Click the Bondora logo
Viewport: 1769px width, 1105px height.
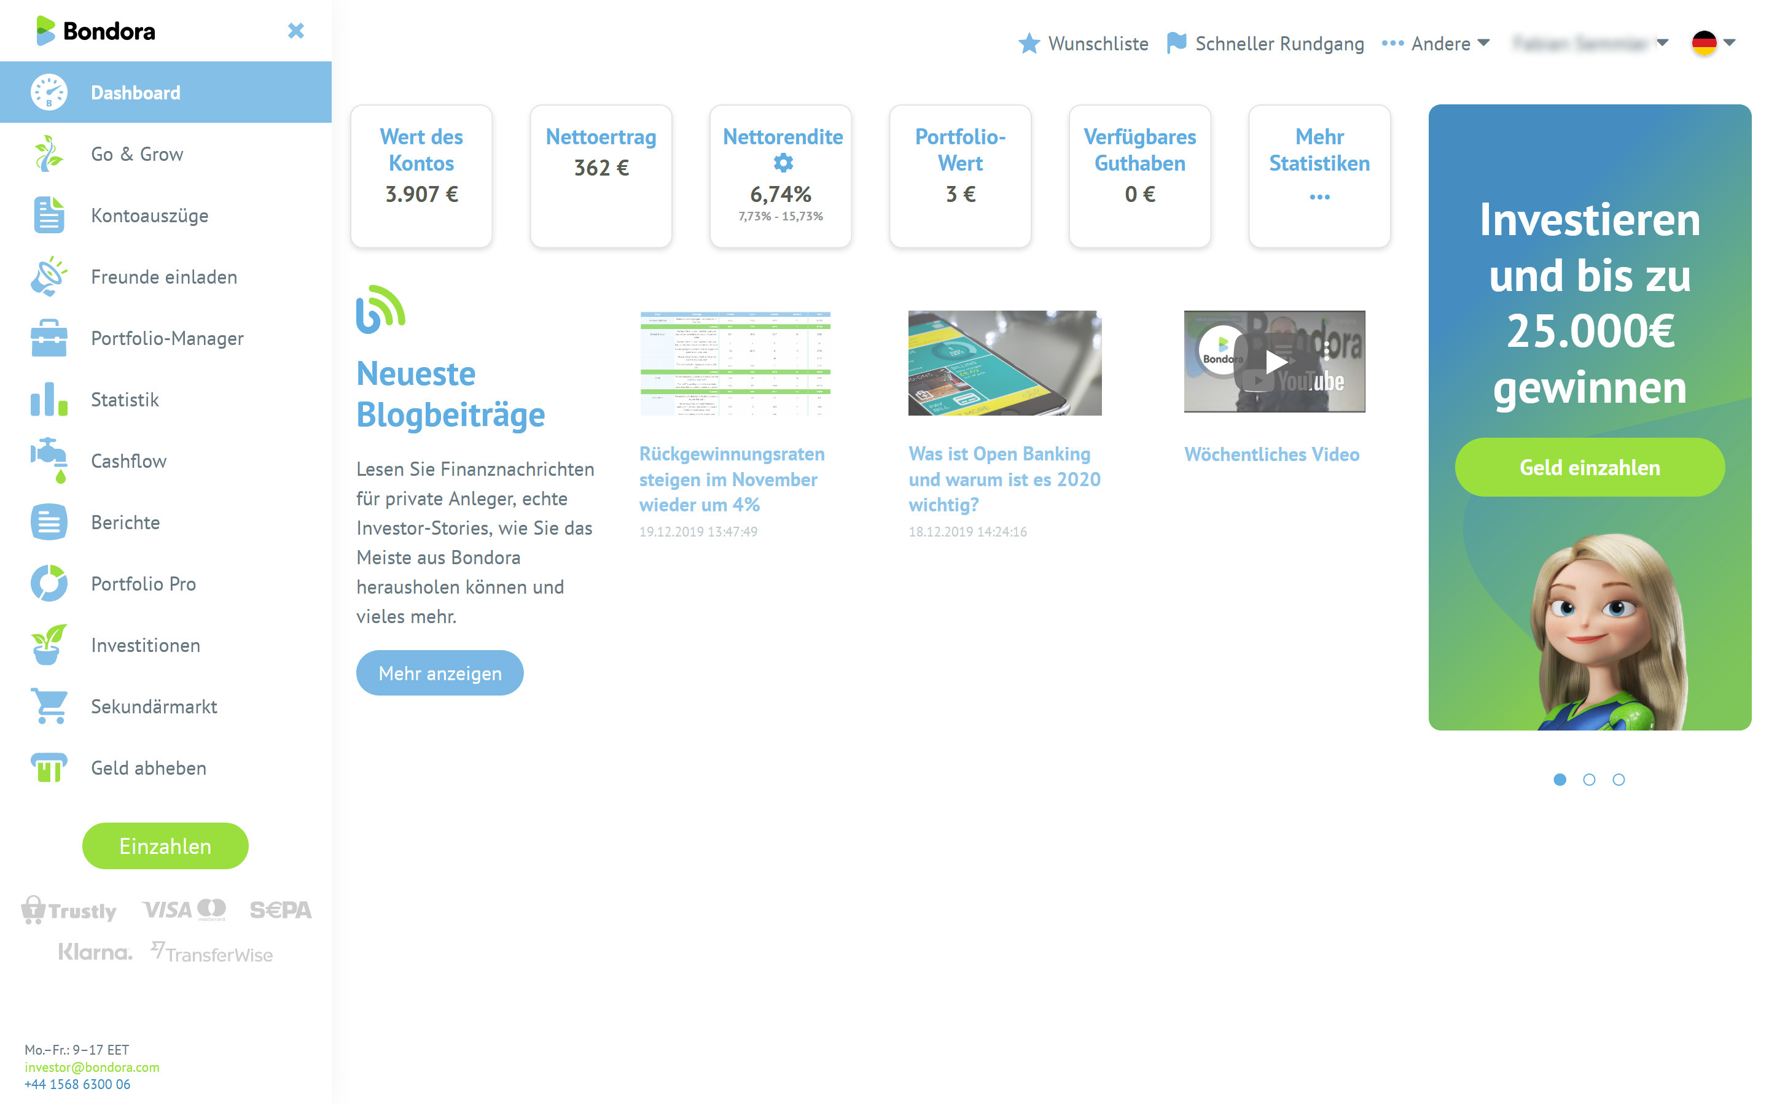96,31
